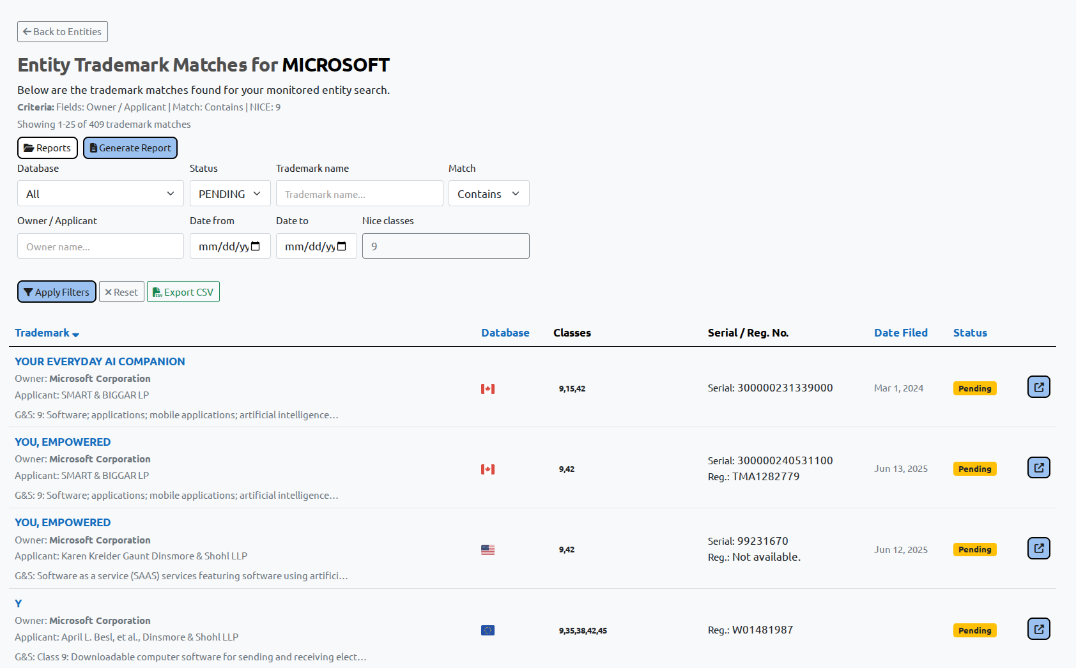Go back to Entities
The height and width of the screenshot is (668, 1076).
pyautogui.click(x=63, y=32)
